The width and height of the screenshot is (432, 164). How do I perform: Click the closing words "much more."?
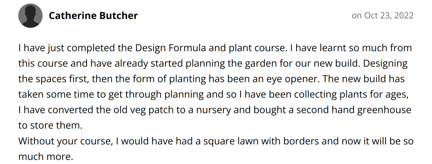tap(46, 157)
